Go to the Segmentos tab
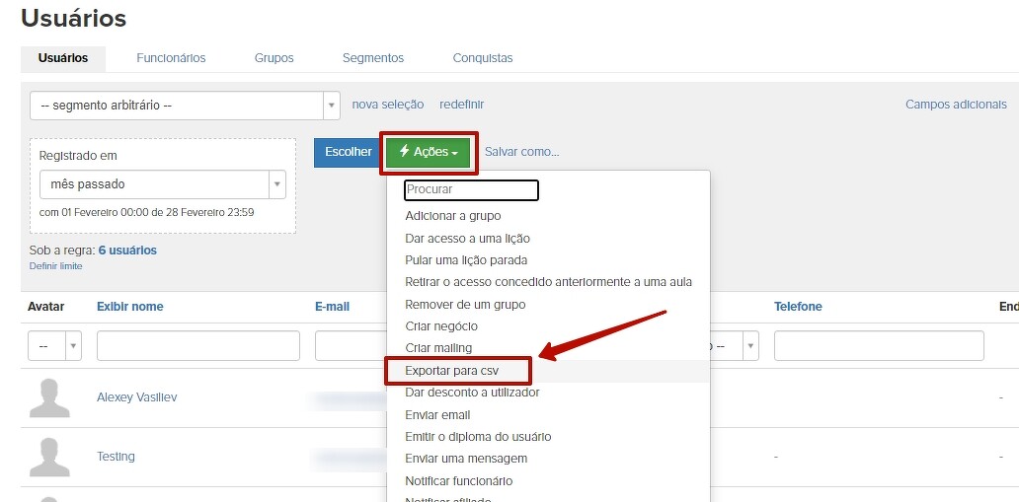 click(372, 58)
